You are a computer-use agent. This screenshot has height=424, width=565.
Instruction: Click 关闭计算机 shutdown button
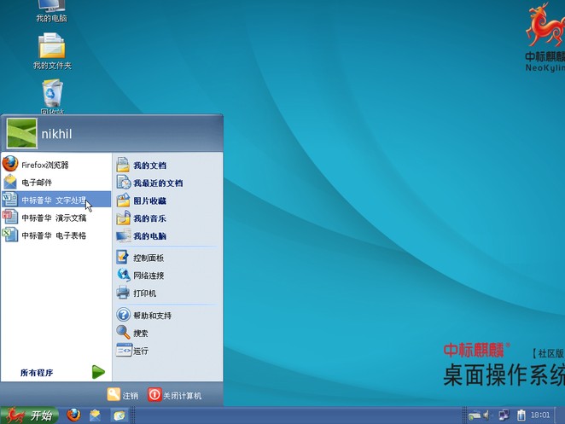click(x=175, y=395)
